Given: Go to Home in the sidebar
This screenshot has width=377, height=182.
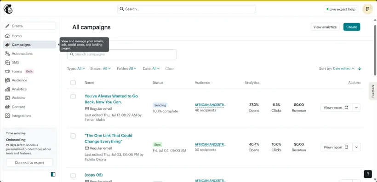Looking at the screenshot, I should click(x=29, y=36).
